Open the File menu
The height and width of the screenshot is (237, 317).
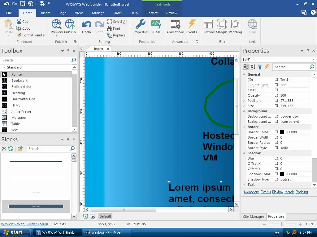click(9, 13)
